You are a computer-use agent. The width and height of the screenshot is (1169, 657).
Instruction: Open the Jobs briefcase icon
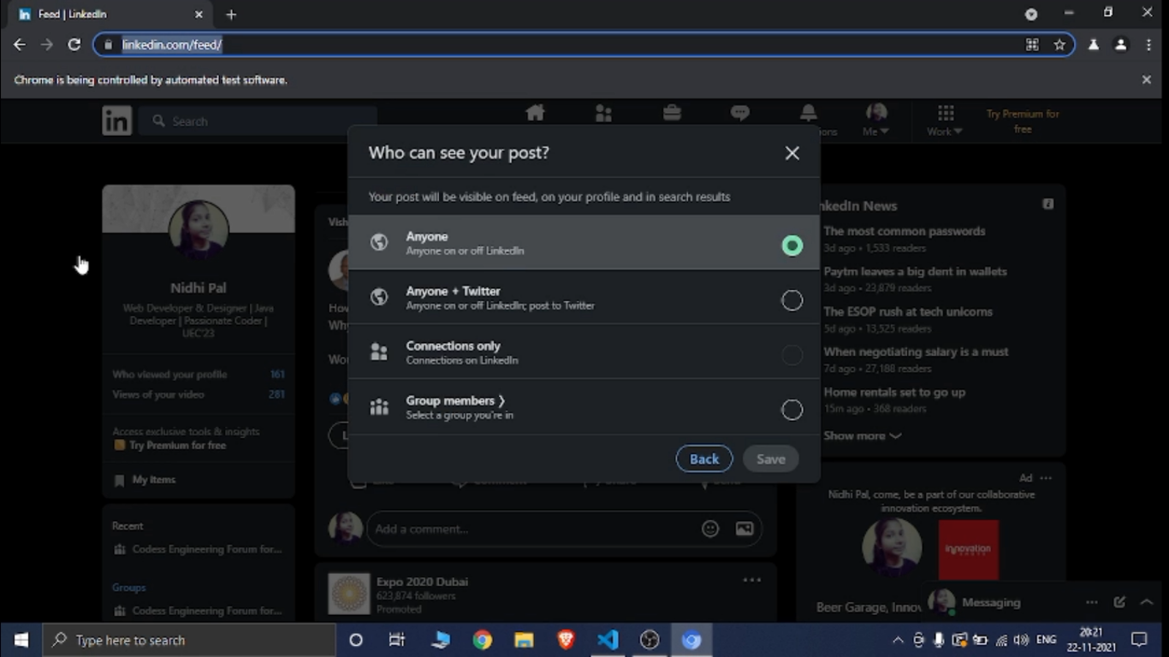tap(672, 114)
